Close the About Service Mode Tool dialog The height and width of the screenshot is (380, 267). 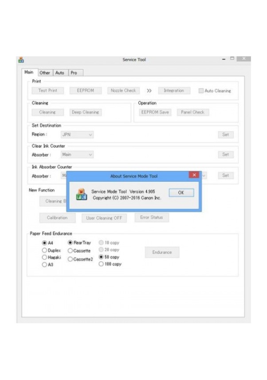(x=193, y=176)
